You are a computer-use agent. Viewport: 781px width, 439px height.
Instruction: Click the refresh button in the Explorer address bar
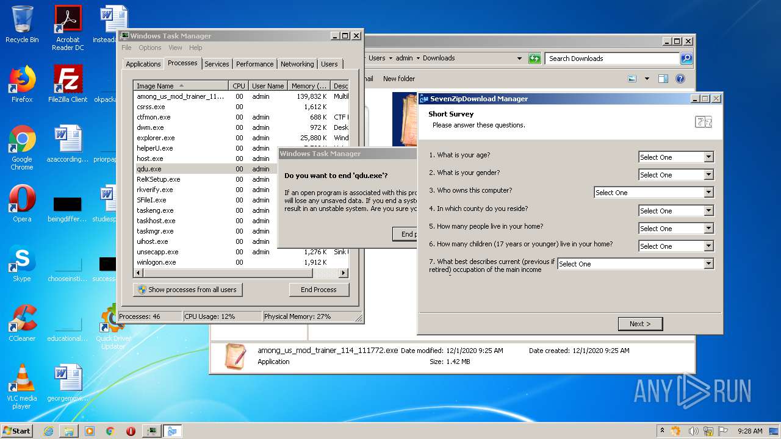pyautogui.click(x=534, y=59)
